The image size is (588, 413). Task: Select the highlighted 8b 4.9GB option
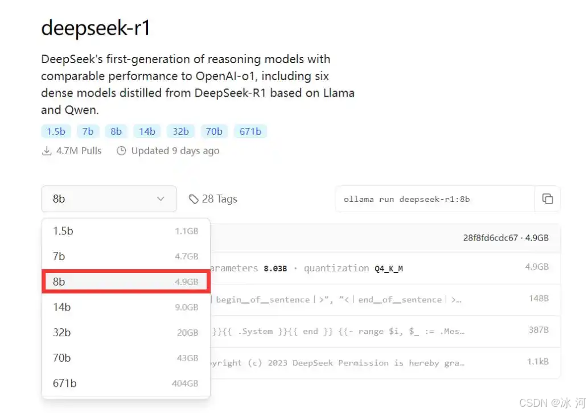125,282
